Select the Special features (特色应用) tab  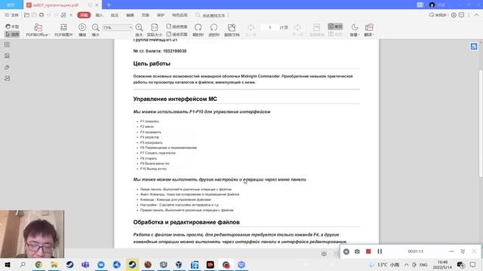pos(180,15)
